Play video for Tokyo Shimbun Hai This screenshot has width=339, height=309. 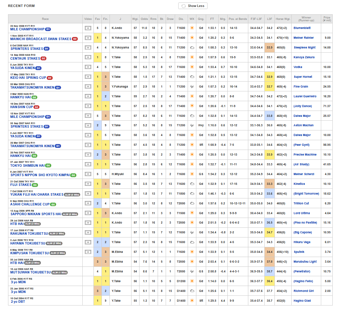88,164
